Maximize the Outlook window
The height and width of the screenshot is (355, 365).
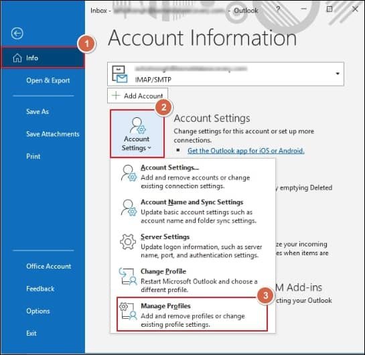330,9
